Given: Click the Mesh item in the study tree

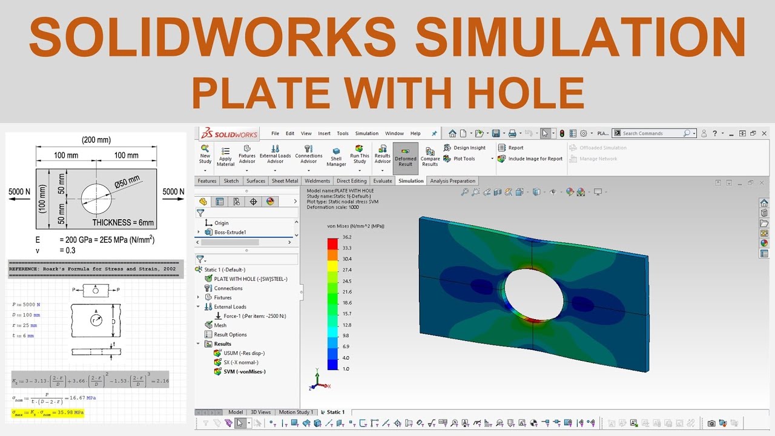Looking at the screenshot, I should (216, 325).
